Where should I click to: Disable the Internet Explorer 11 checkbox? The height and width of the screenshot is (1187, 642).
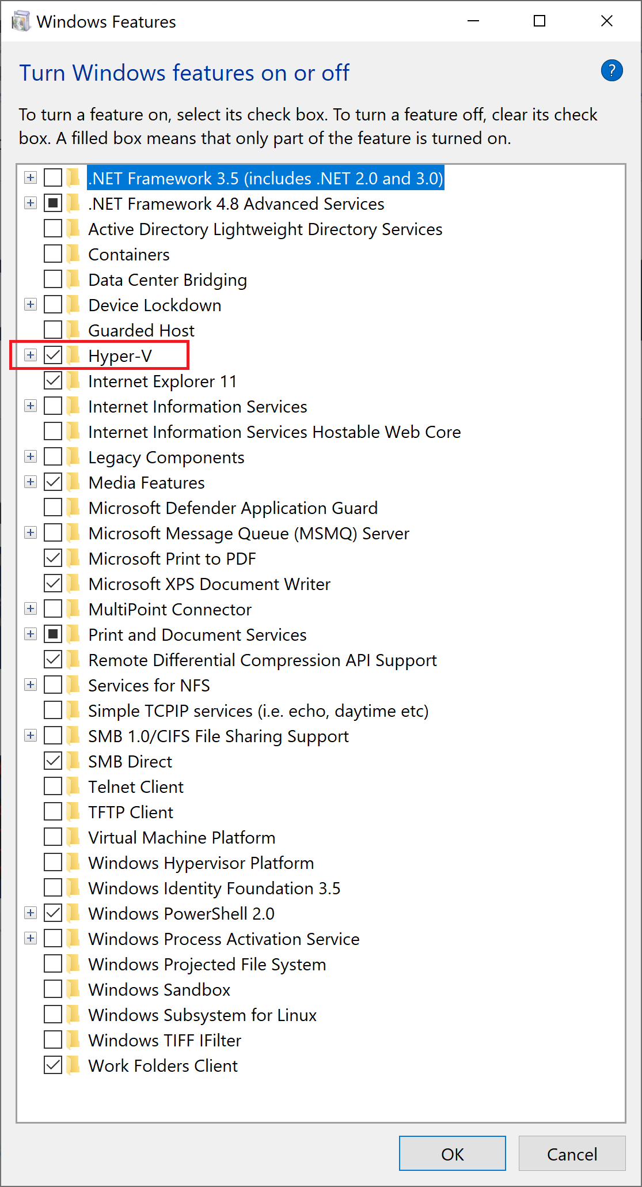pyautogui.click(x=53, y=380)
